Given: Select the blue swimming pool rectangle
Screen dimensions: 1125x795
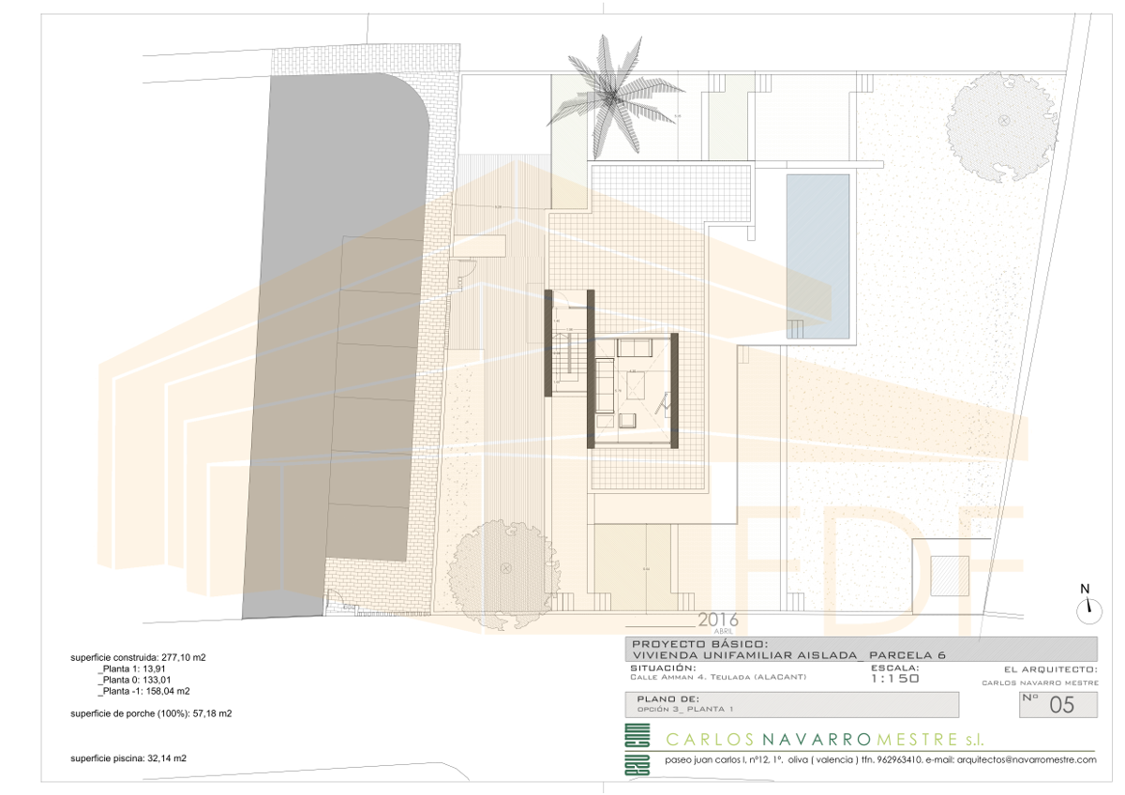Looking at the screenshot, I should 817,256.
